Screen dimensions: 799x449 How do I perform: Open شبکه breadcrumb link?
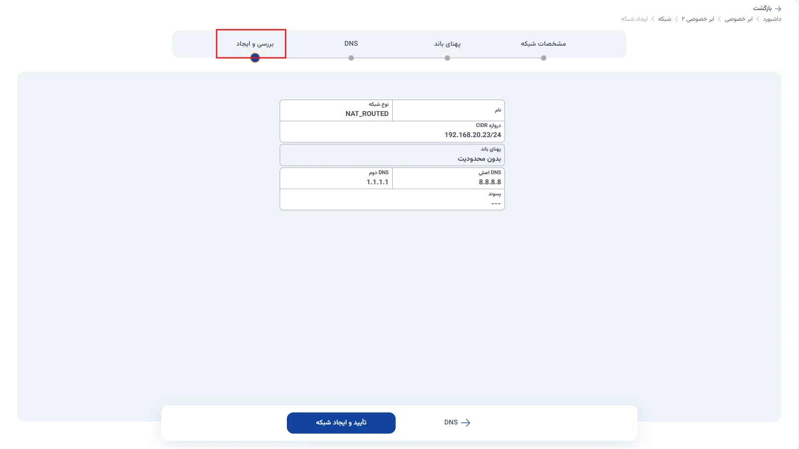point(665,19)
